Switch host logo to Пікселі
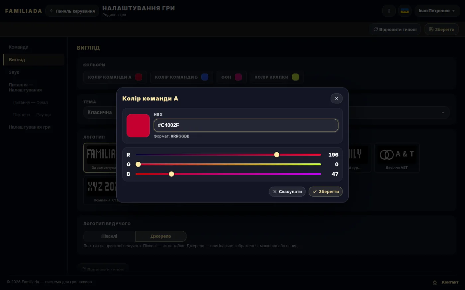465x290 pixels. click(109, 236)
